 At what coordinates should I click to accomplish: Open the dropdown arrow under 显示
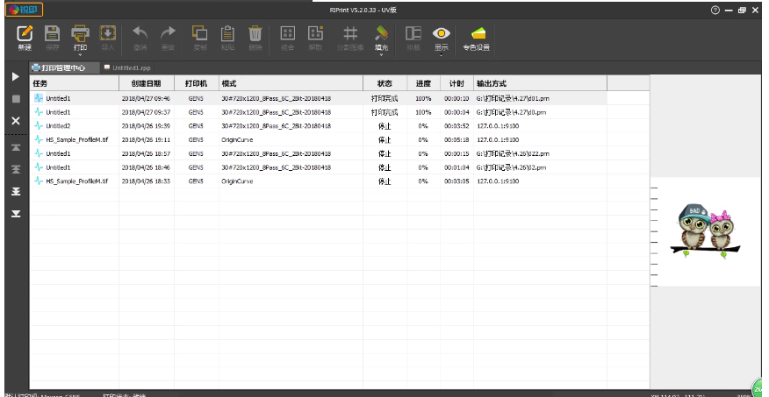[x=442, y=55]
